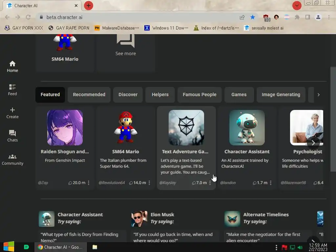This screenshot has width=336, height=252.
Task: Open the Feed sidebar item
Action: 12,90
